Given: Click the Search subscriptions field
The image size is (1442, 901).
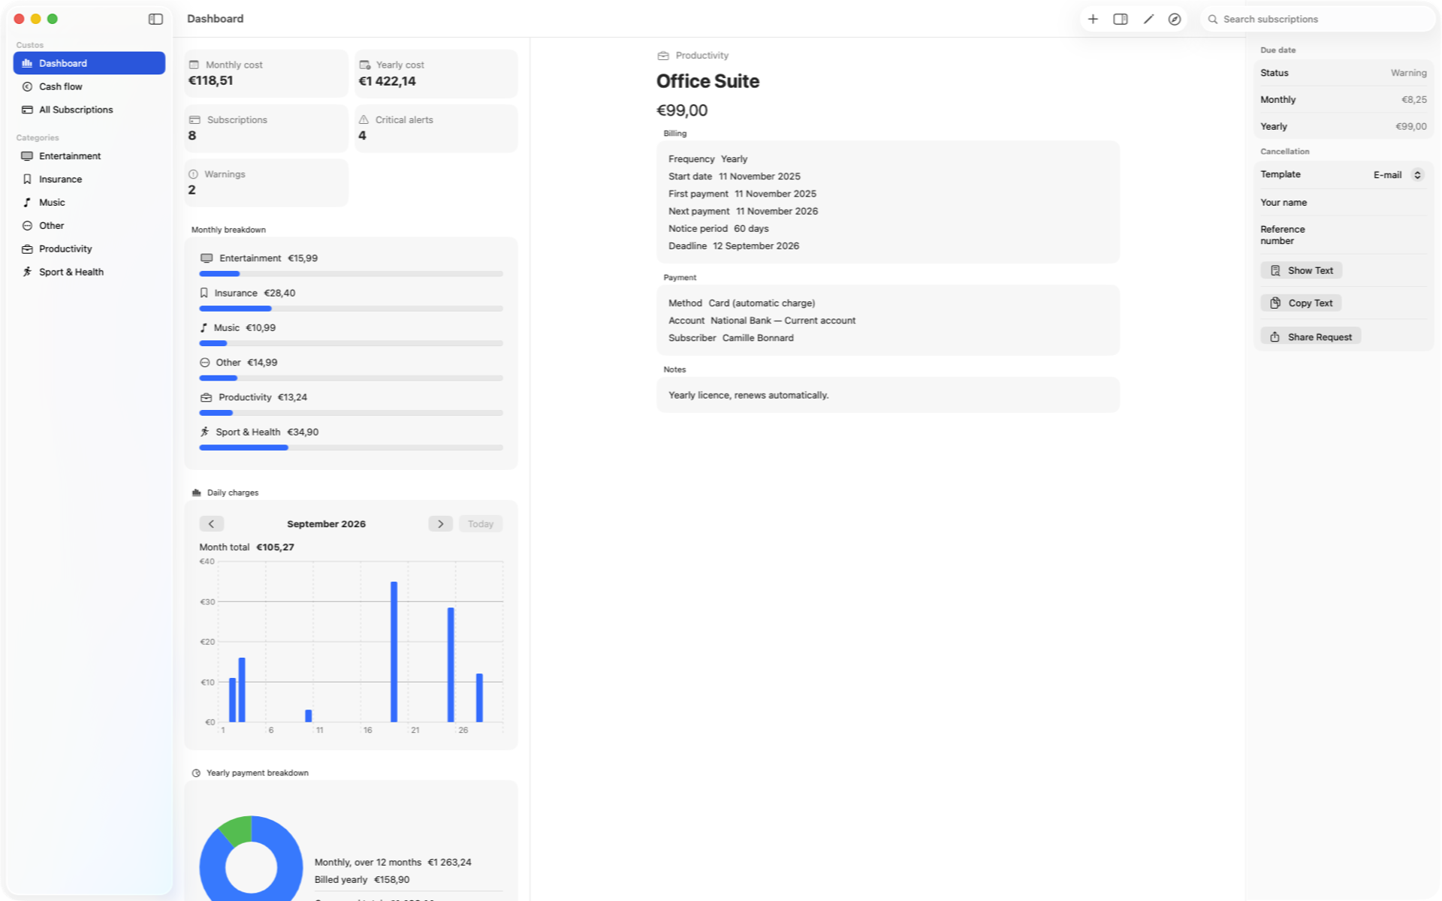Looking at the screenshot, I should point(1317,19).
